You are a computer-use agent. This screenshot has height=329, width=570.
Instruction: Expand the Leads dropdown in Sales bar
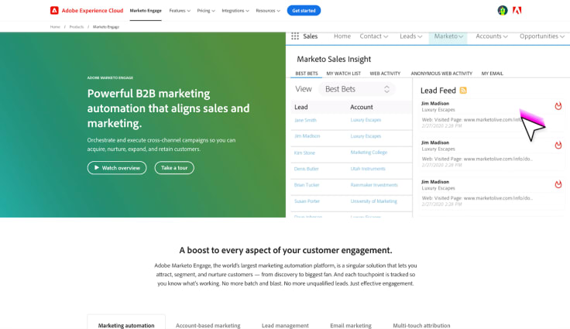(x=410, y=36)
